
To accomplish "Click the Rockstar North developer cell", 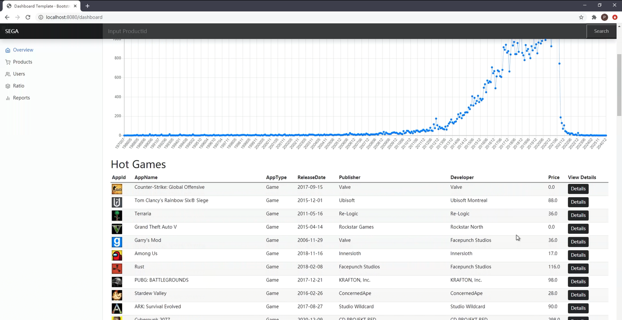I will coord(466,227).
